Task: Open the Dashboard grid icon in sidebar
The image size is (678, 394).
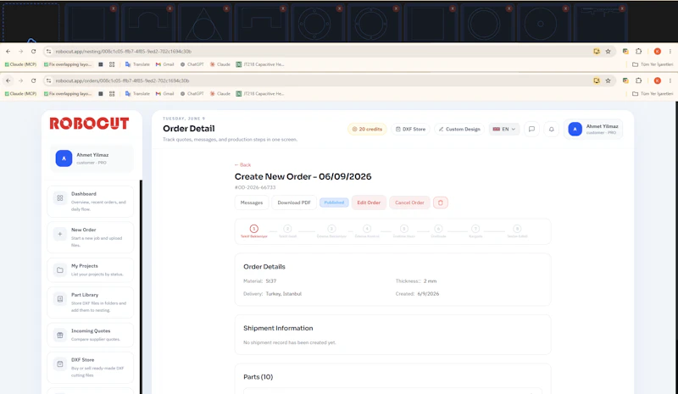Action: pos(60,198)
